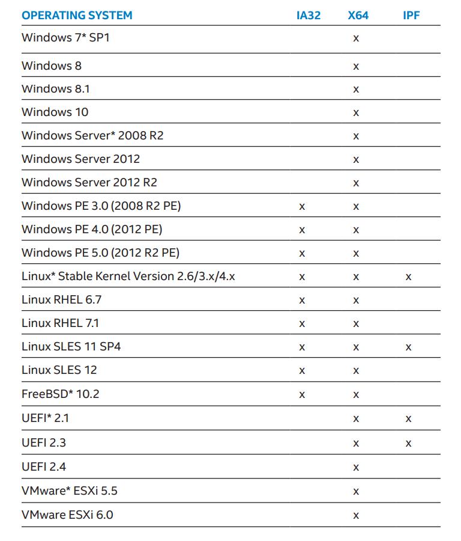Image resolution: width=461 pixels, height=541 pixels.
Task: Click the Windows Server* 2008 R2 text
Action: pos(92,135)
